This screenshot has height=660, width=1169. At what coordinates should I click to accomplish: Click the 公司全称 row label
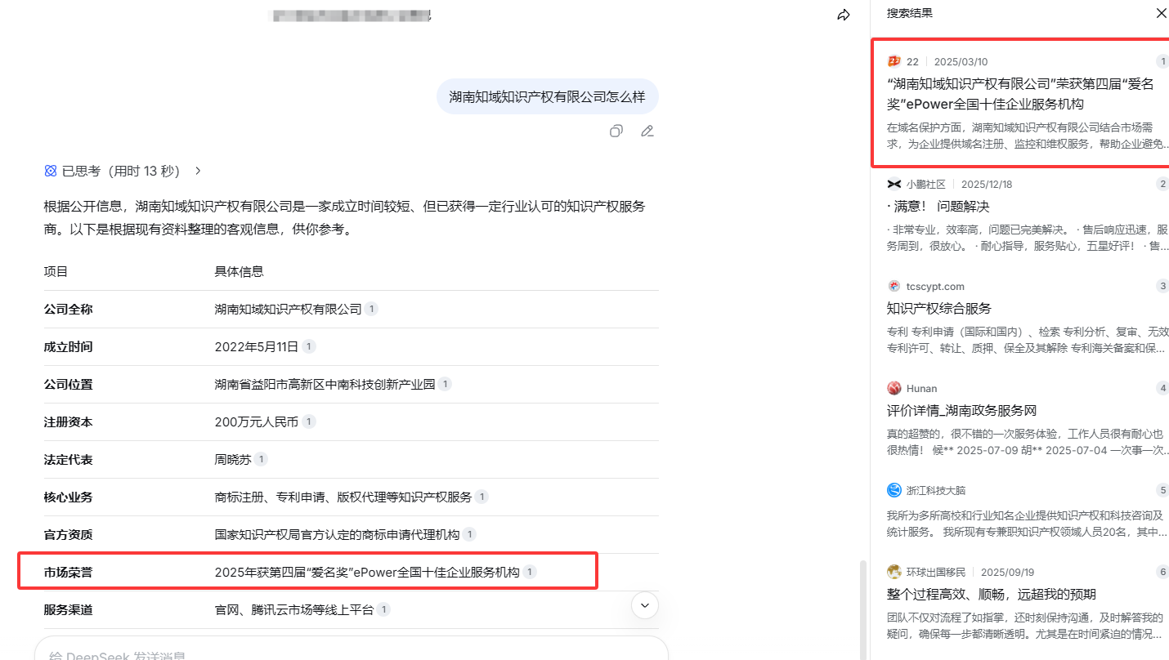point(69,309)
